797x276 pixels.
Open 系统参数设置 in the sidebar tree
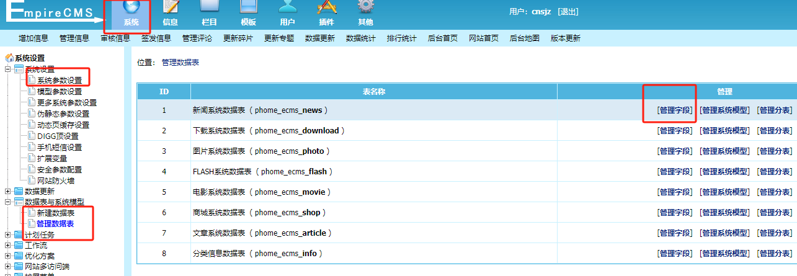[59, 80]
